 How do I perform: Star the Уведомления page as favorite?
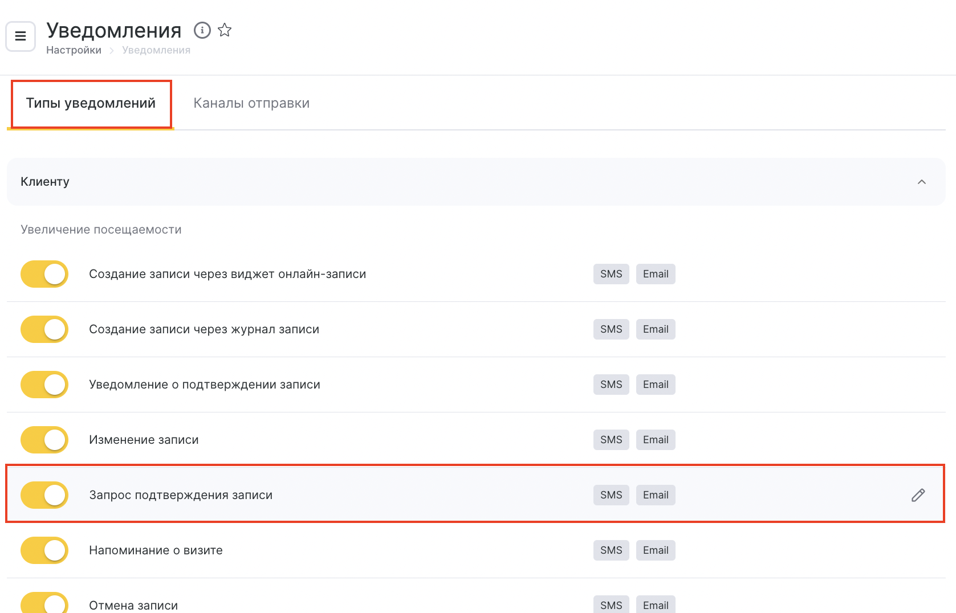(x=225, y=30)
